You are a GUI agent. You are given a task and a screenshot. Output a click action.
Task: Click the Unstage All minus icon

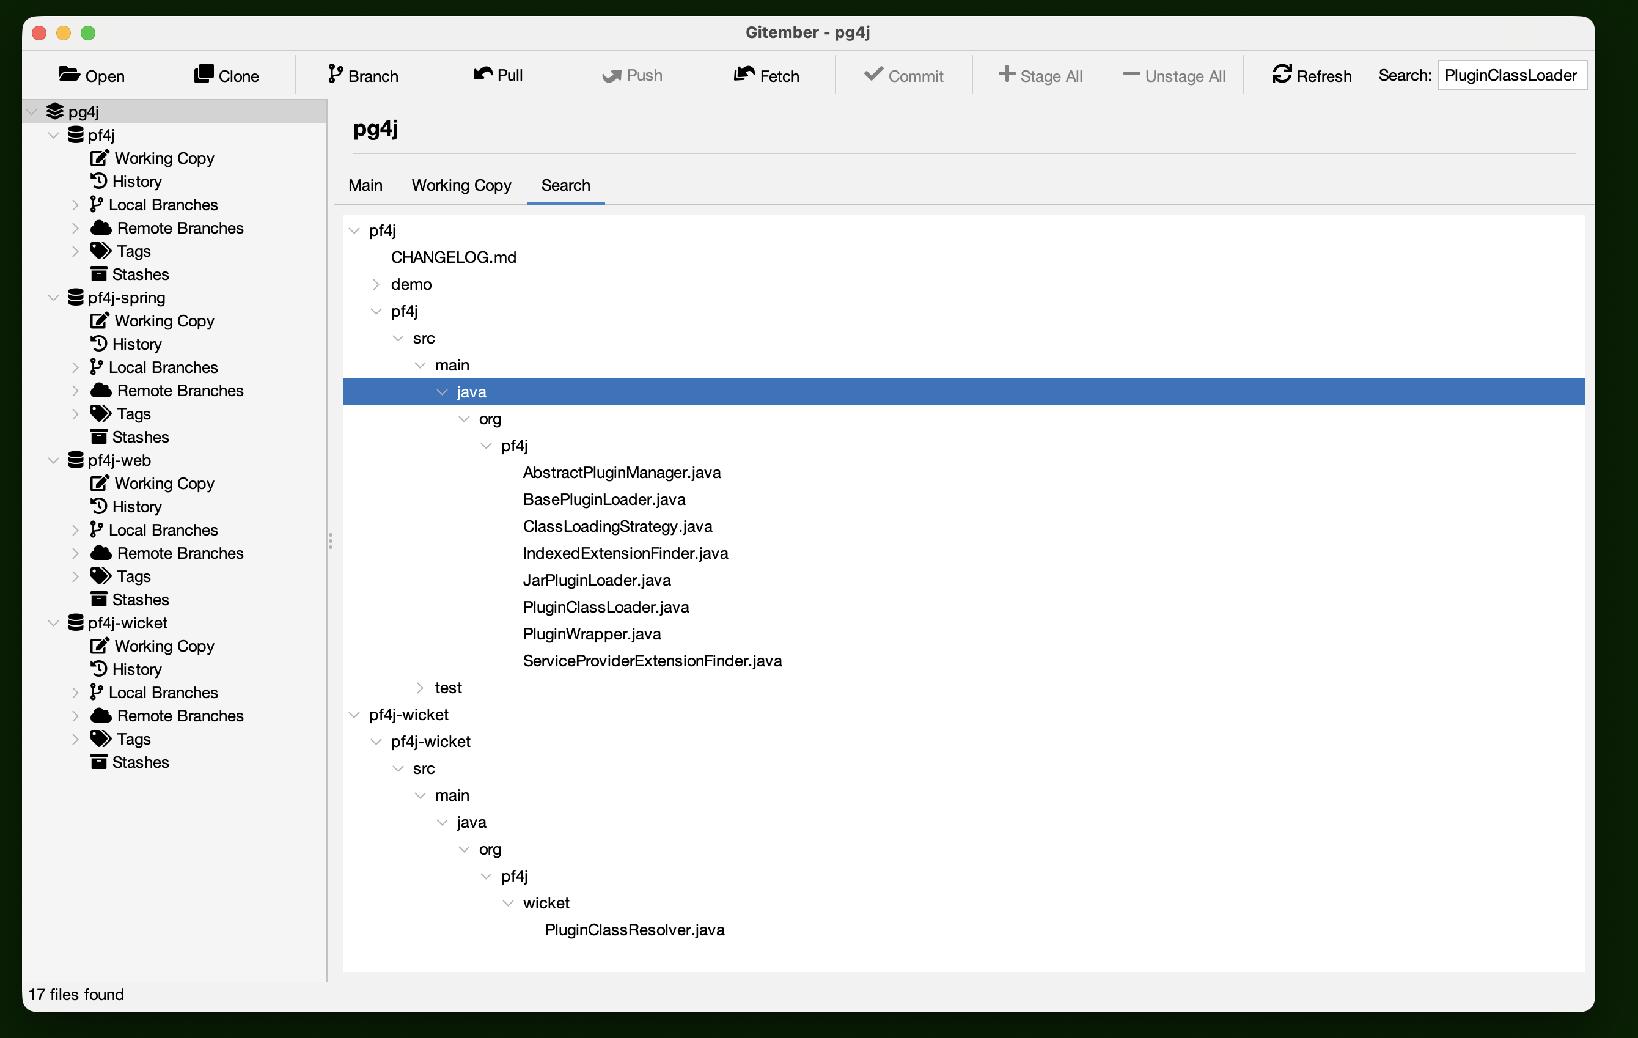tap(1131, 73)
